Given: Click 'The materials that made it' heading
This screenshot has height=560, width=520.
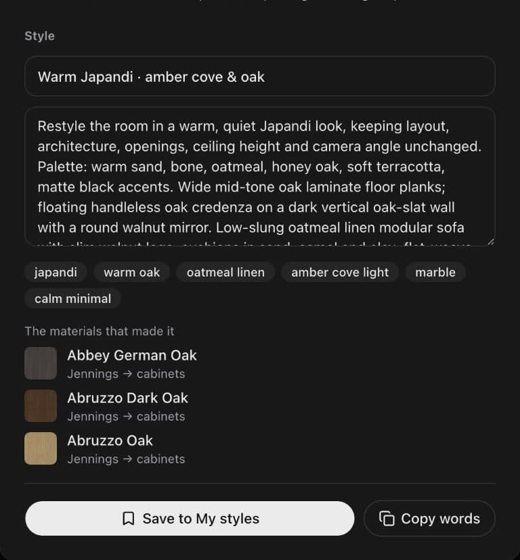Looking at the screenshot, I should 100,331.
